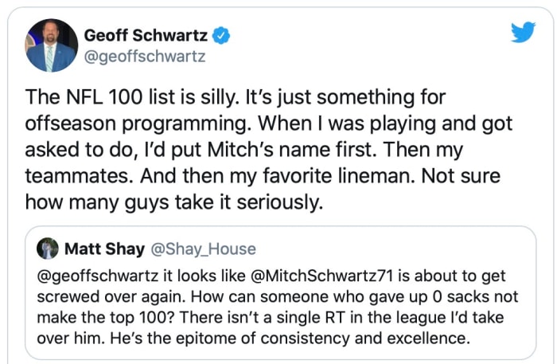Click Matt Shay's small avatar
557x364 pixels.
[x=49, y=249]
